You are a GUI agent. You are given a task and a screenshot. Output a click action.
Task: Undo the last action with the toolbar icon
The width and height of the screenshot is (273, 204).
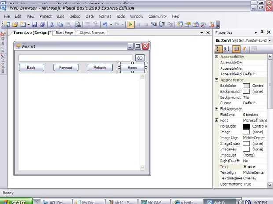point(105,25)
